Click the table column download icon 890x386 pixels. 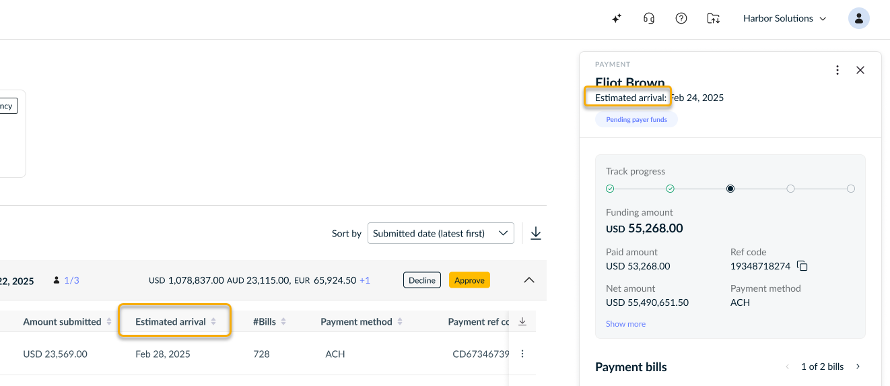(x=522, y=322)
